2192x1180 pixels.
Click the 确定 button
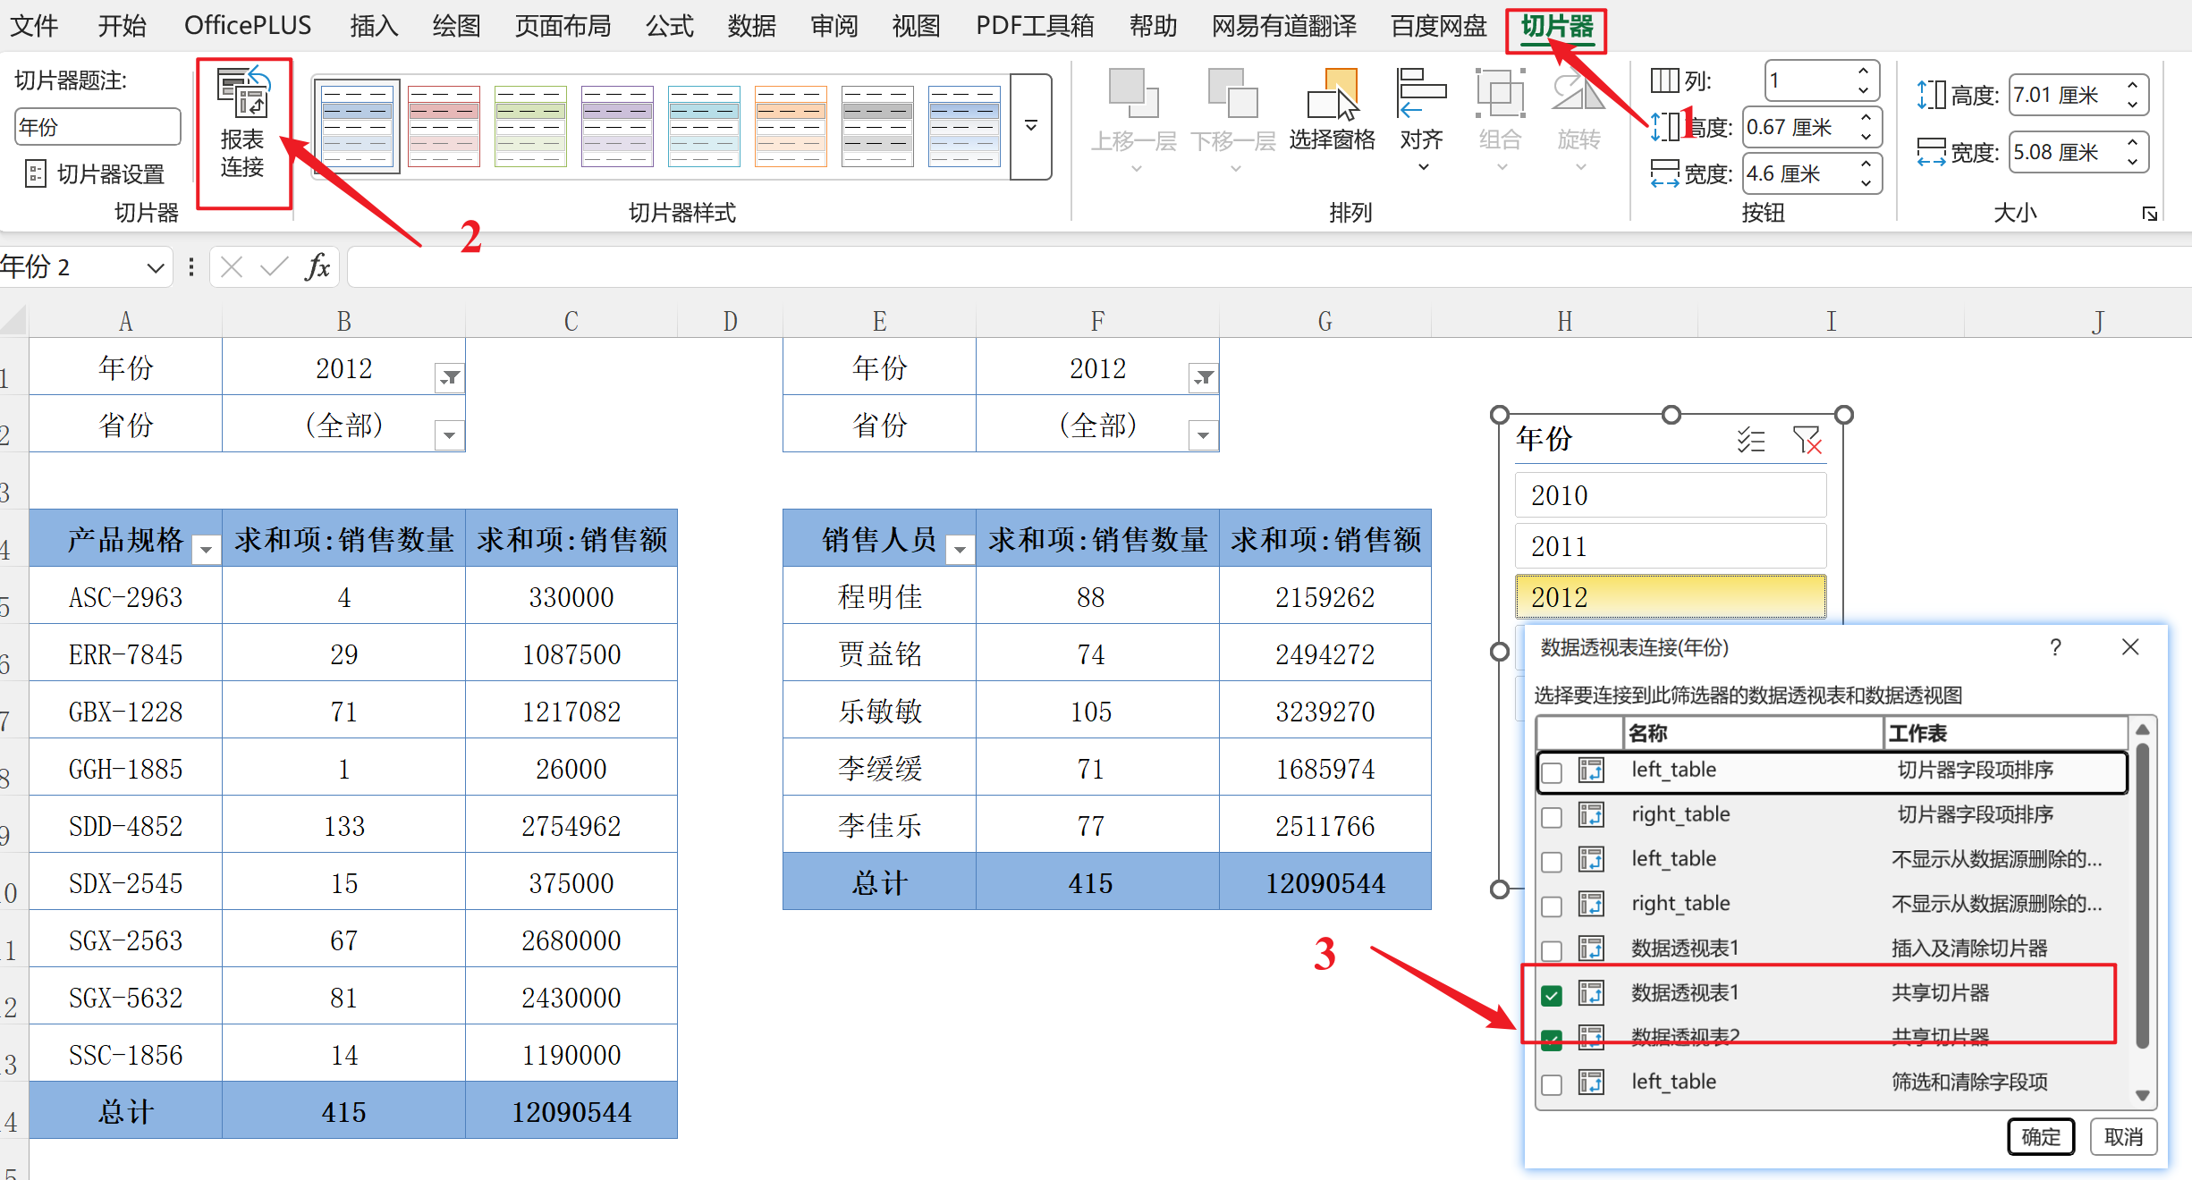point(2040,1136)
